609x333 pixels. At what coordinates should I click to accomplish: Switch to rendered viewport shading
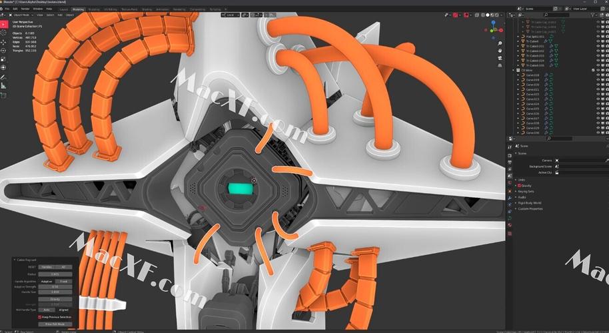pyautogui.click(x=496, y=15)
